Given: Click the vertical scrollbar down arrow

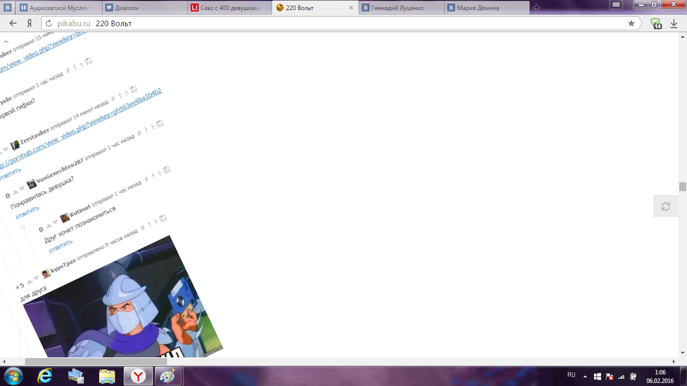Looking at the screenshot, I should click(682, 353).
